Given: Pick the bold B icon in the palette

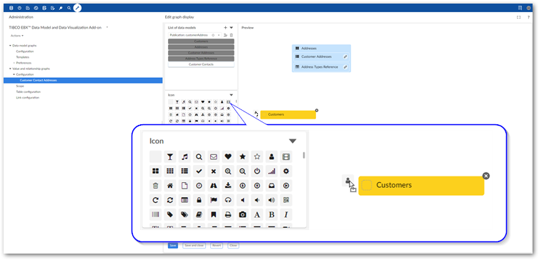Looking at the screenshot, I should coord(272,215).
